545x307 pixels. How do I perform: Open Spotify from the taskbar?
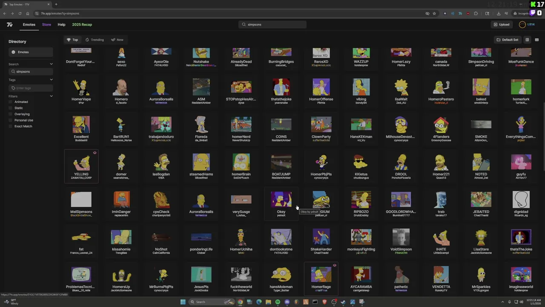tap(278, 302)
